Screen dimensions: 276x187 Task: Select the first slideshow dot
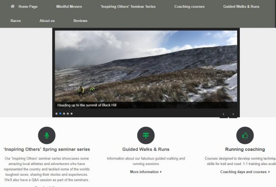[x=56, y=114]
